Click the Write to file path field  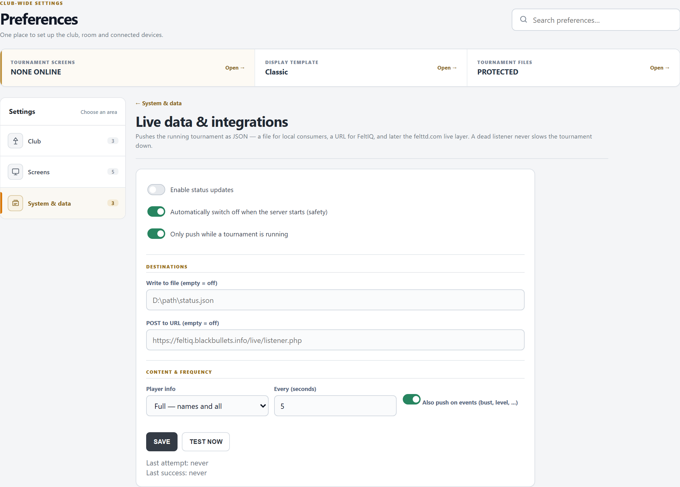(335, 300)
